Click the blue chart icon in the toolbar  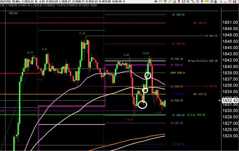(156, 2)
